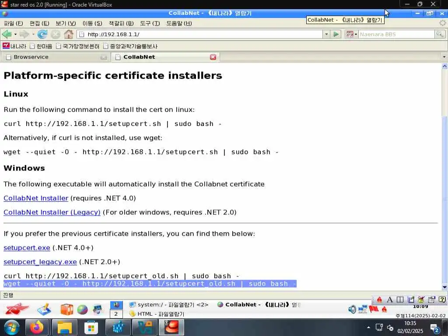Close the CollabNet tab
The height and width of the screenshot is (336, 448).
pos(213,57)
